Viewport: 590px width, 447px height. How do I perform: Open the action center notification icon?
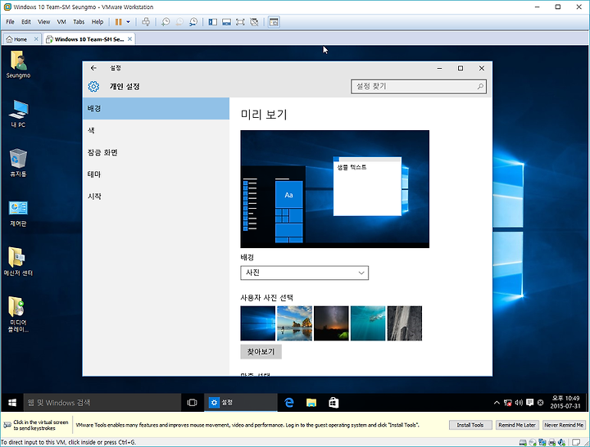[x=530, y=403]
